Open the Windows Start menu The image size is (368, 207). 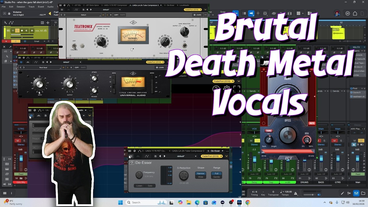click(x=120, y=202)
